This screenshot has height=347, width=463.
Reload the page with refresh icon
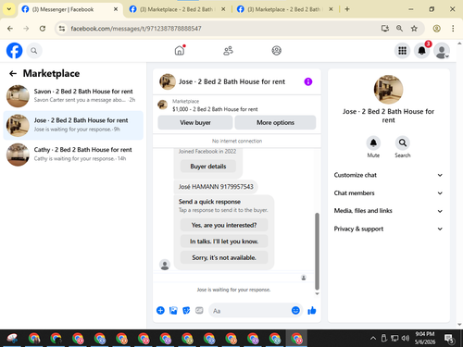coord(43,29)
